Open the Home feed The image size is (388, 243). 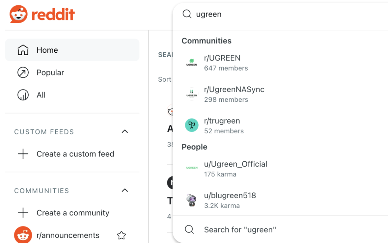[x=47, y=50]
